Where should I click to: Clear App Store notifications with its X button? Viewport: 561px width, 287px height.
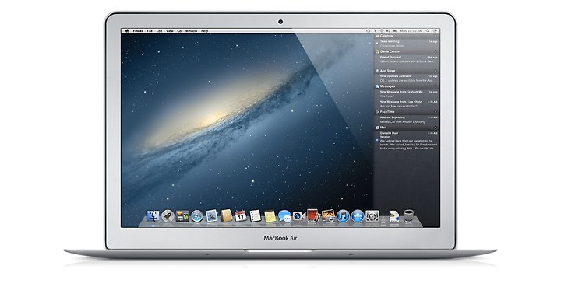(x=436, y=71)
